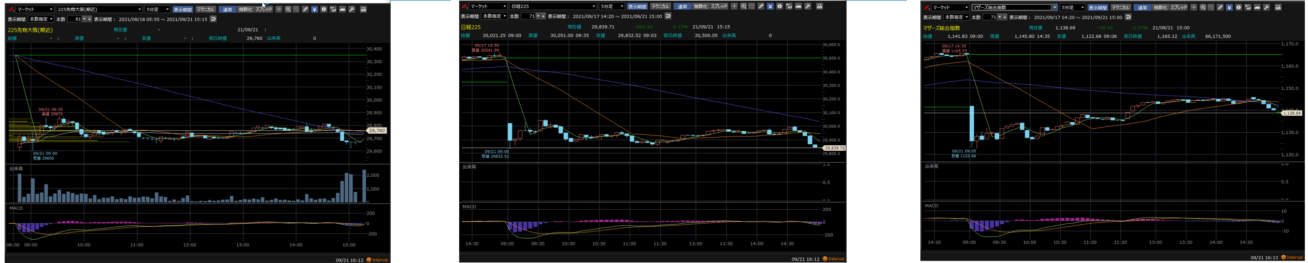The width and height of the screenshot is (1308, 263).
Task: Reset display period arrow in 225先物大阪 chart
Action: (x=213, y=19)
